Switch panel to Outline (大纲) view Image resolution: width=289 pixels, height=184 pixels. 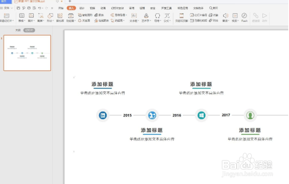click(x=18, y=30)
